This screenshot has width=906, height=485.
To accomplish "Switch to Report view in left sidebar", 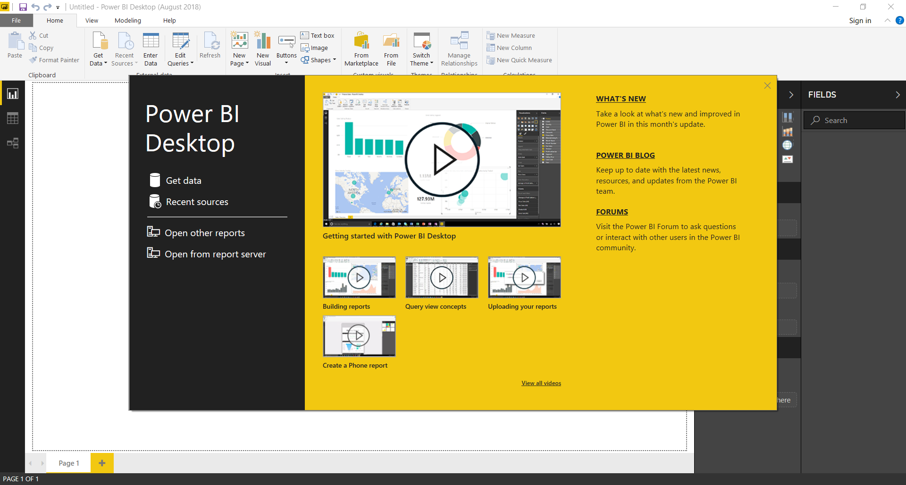I will 13,94.
